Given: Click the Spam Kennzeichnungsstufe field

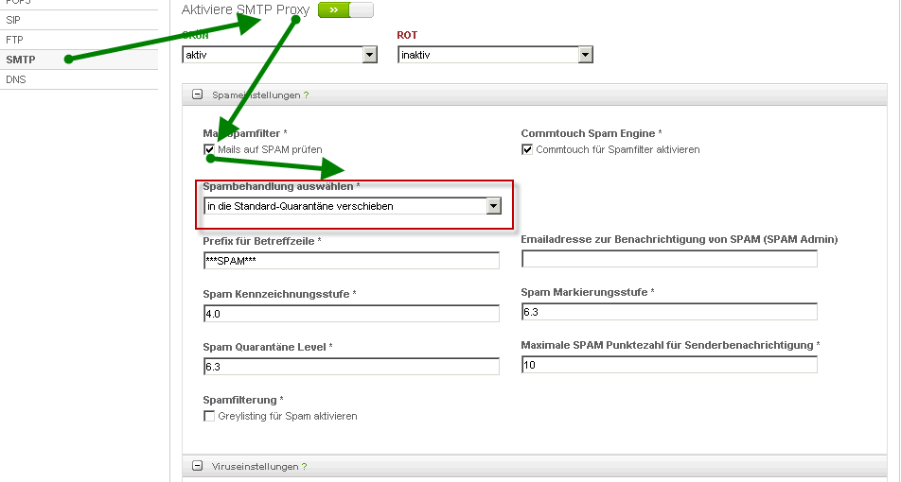Looking at the screenshot, I should point(350,313).
